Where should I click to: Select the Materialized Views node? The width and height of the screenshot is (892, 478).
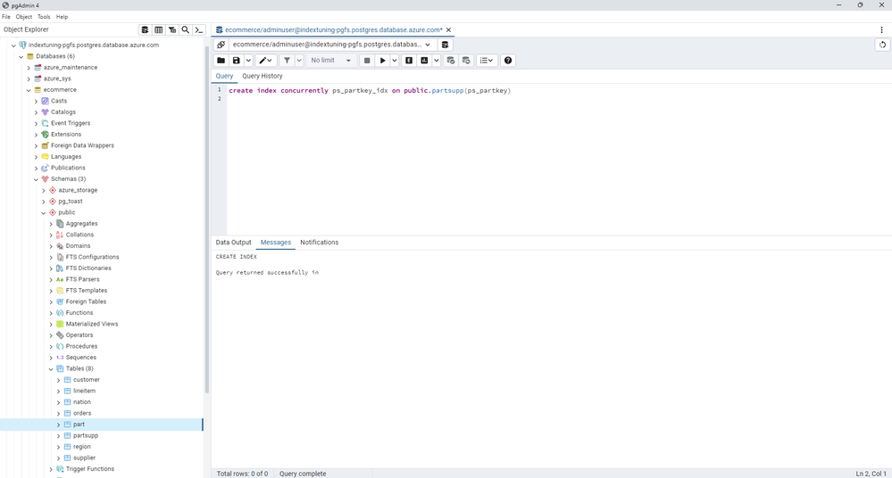point(92,324)
